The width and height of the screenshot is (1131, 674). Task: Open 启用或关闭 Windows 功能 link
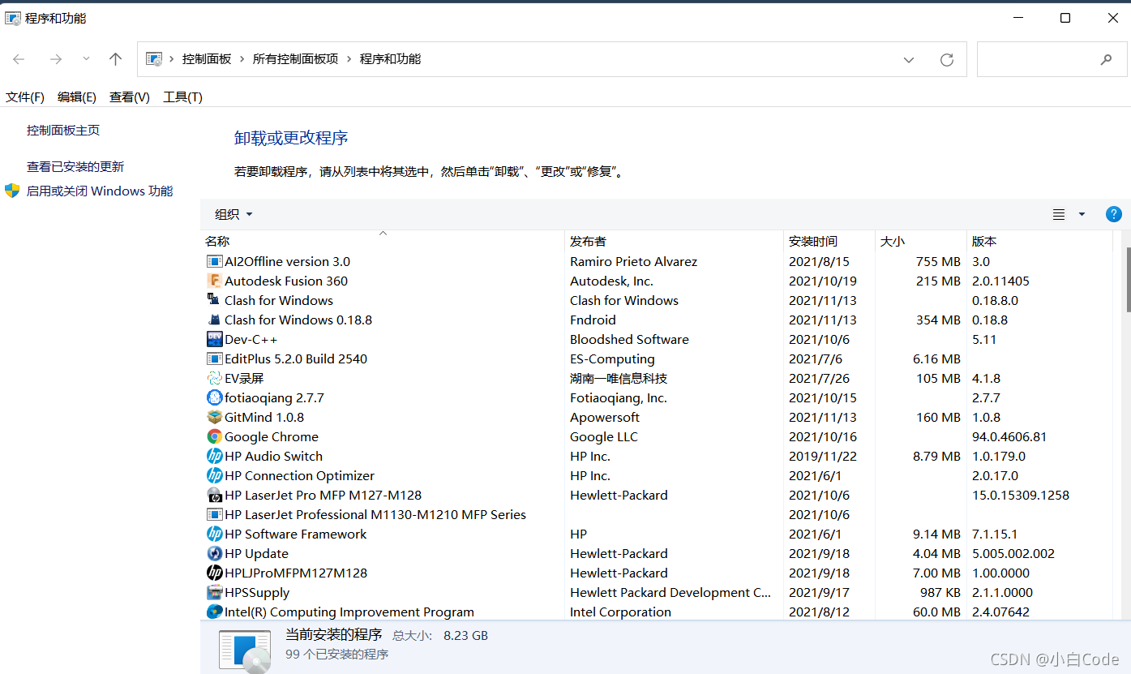click(x=100, y=191)
